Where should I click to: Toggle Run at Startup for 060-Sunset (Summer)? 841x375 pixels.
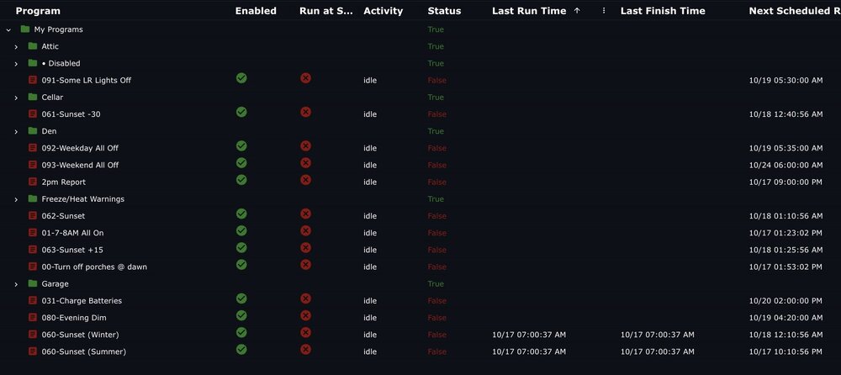click(306, 350)
